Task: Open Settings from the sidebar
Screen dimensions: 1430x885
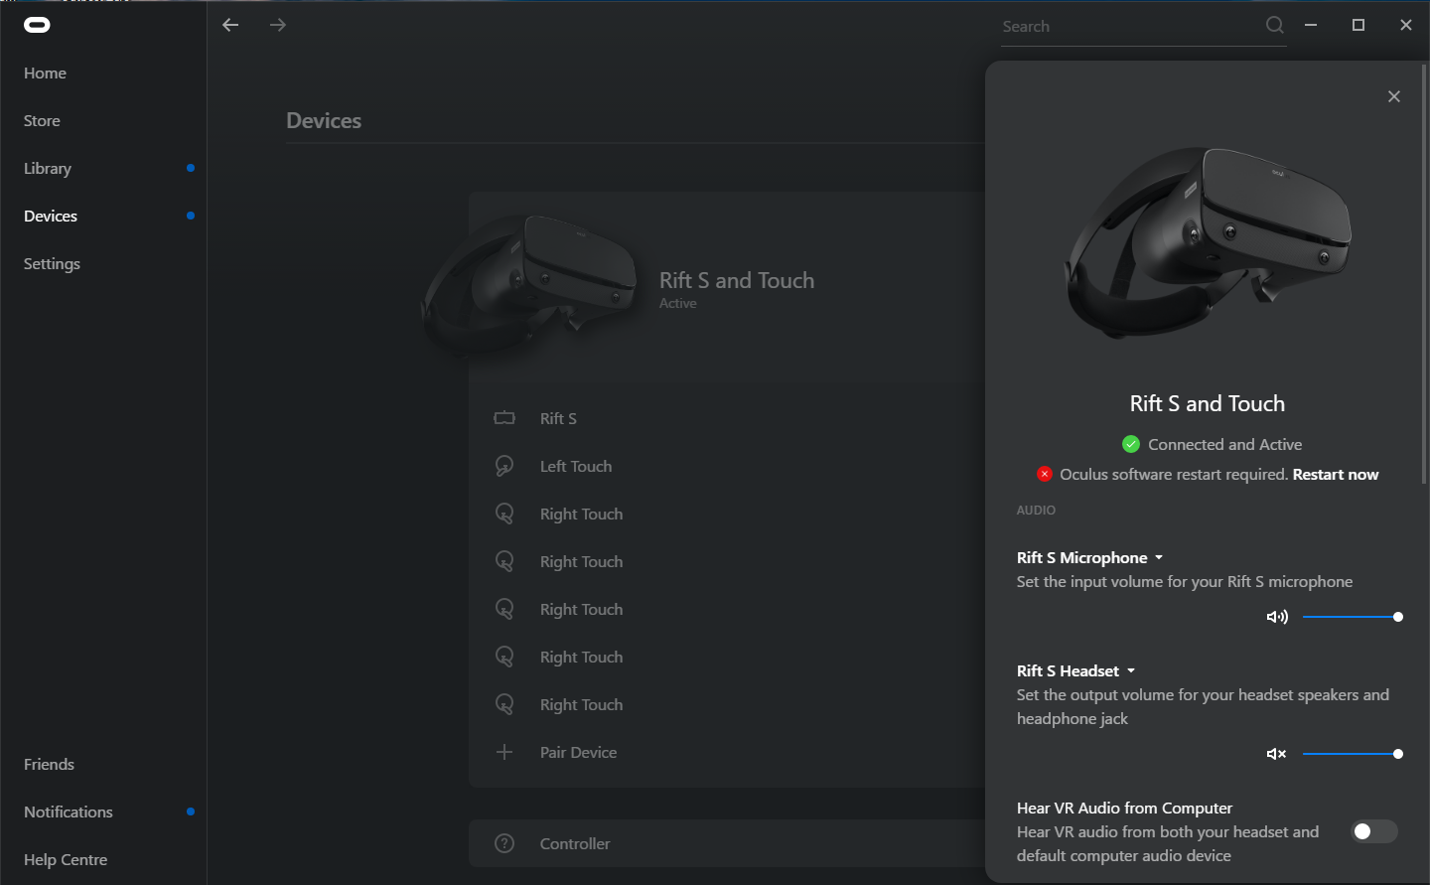Action: click(52, 263)
